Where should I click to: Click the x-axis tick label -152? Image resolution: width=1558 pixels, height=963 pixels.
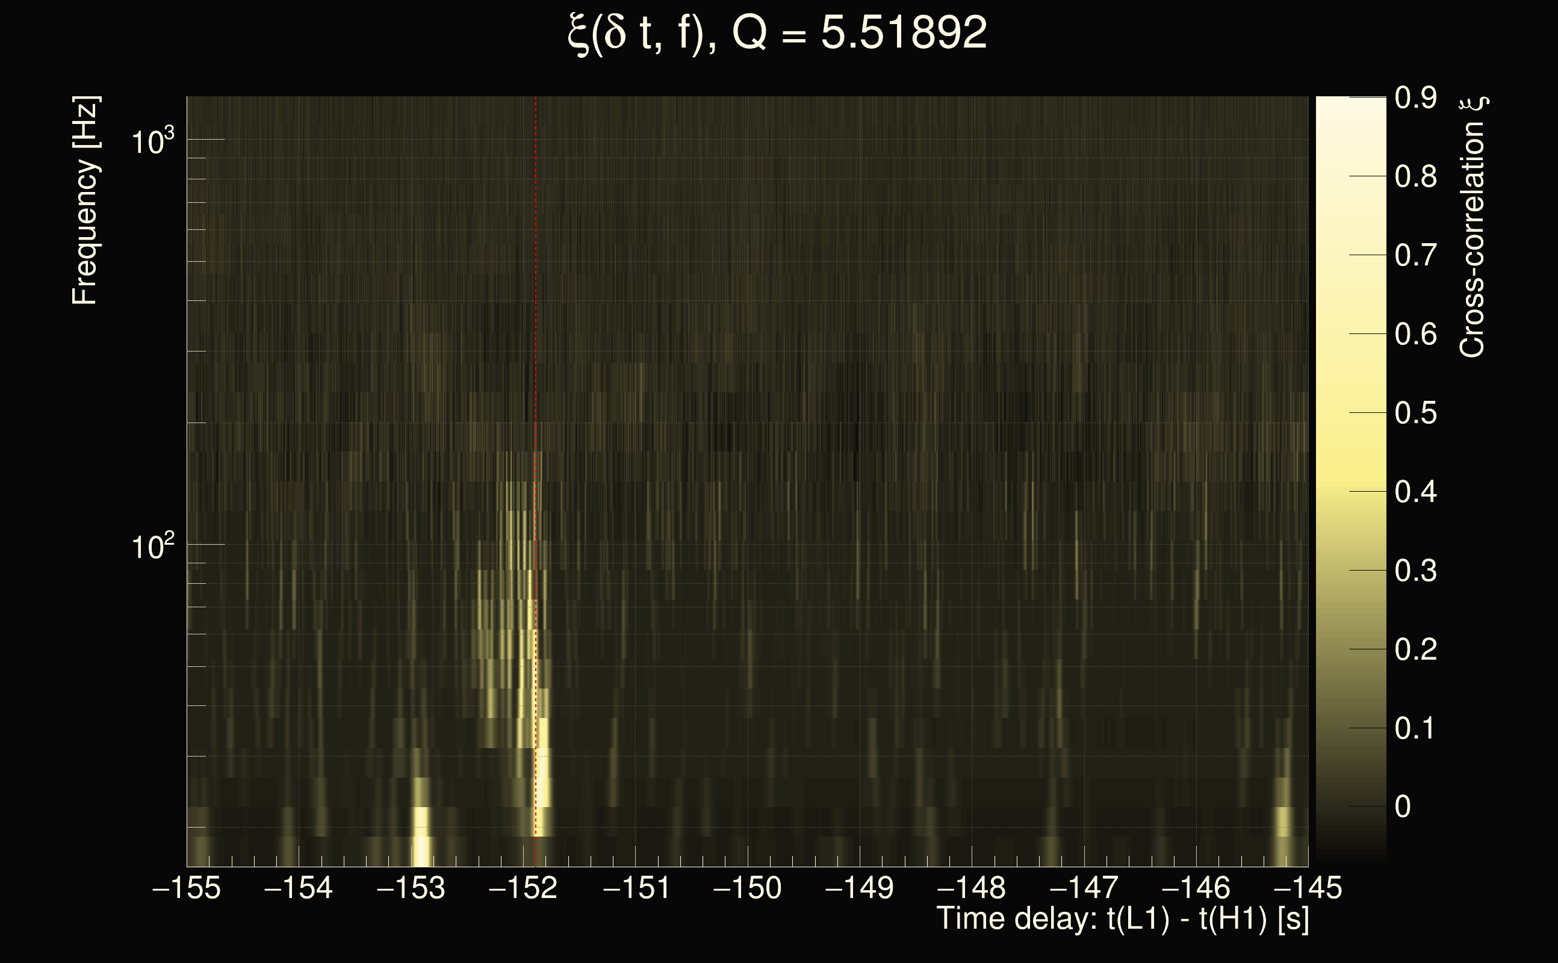click(x=523, y=888)
